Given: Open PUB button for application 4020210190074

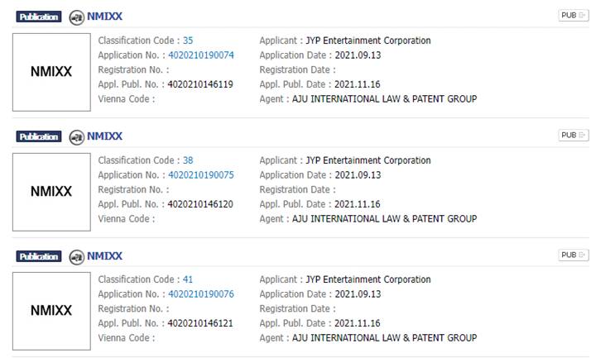Looking at the screenshot, I should [573, 15].
